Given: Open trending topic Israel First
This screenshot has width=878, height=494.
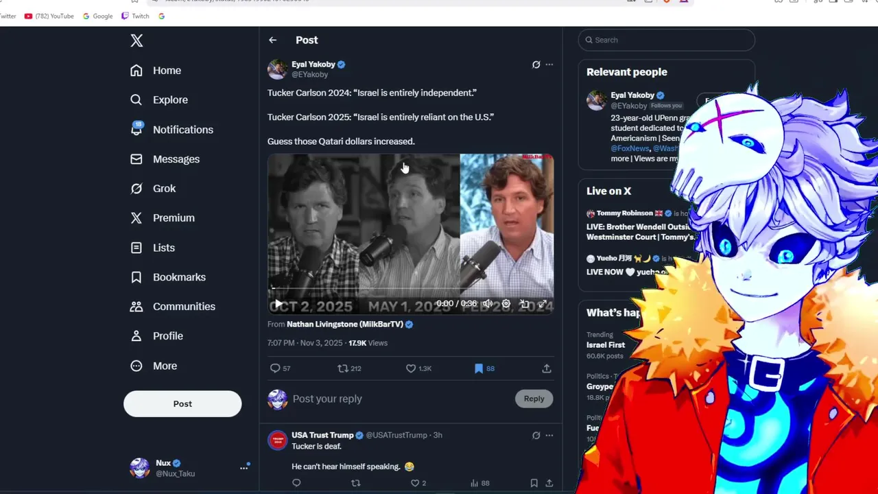Looking at the screenshot, I should coord(605,345).
